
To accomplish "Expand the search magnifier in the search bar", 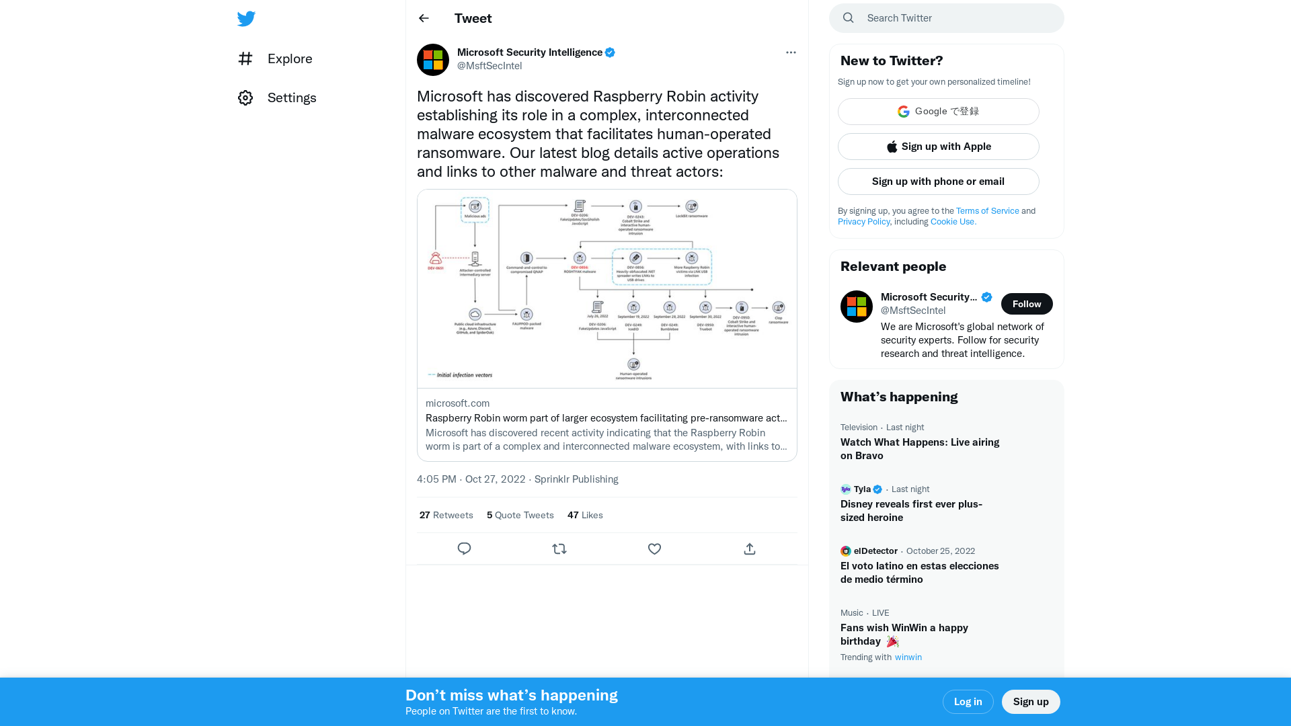I will (848, 17).
